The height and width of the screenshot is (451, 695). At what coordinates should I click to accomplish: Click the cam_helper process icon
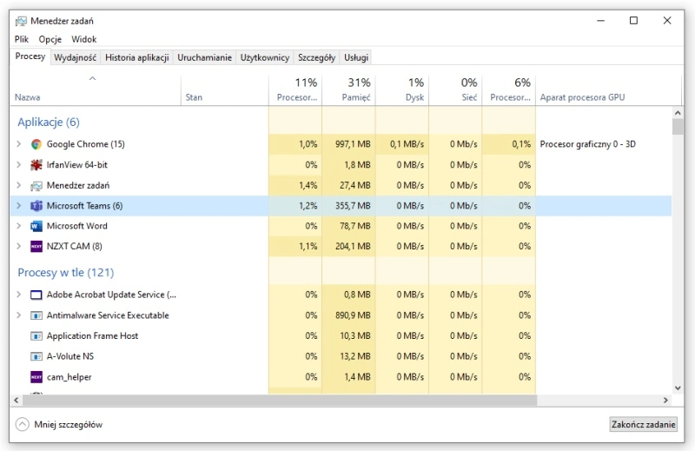coord(36,377)
